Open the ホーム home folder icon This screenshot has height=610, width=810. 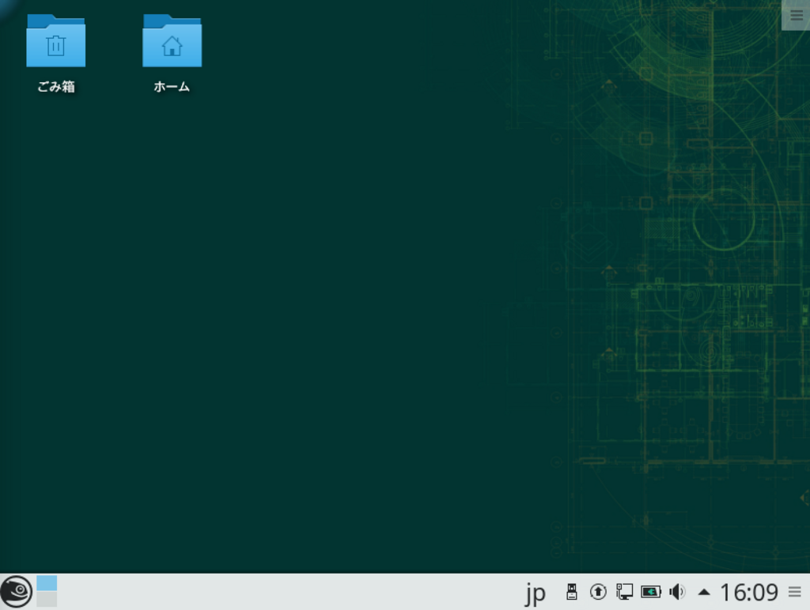tap(172, 41)
